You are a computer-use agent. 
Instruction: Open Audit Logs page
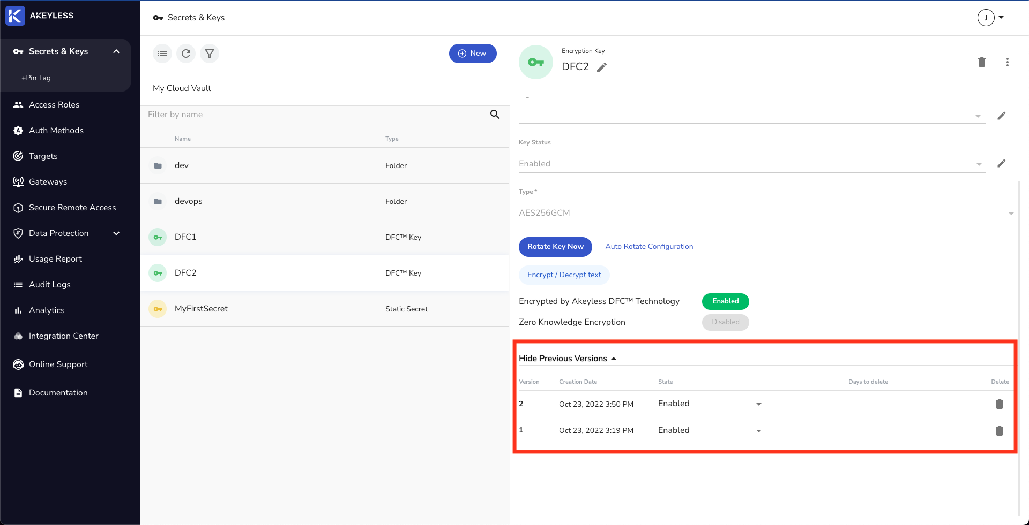coord(50,285)
